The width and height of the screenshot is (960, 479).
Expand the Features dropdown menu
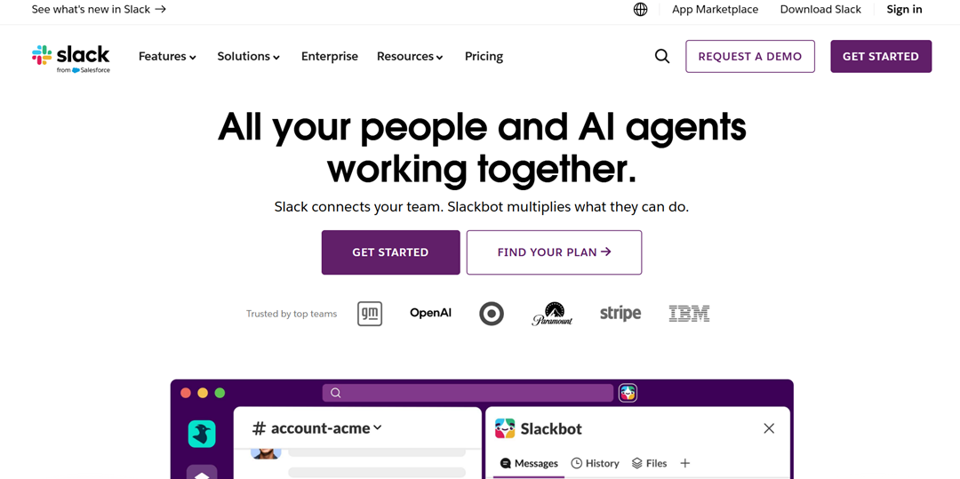pyautogui.click(x=167, y=56)
